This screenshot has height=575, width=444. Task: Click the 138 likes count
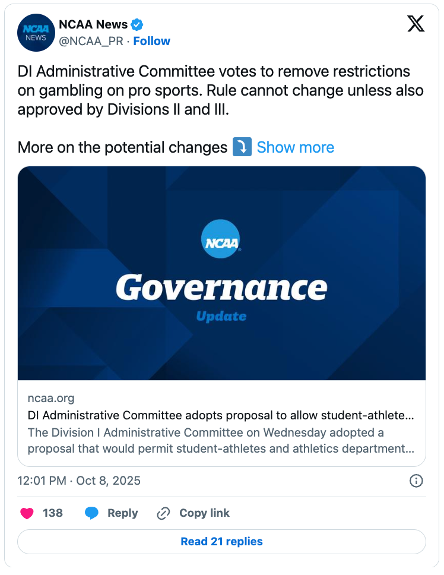[53, 513]
